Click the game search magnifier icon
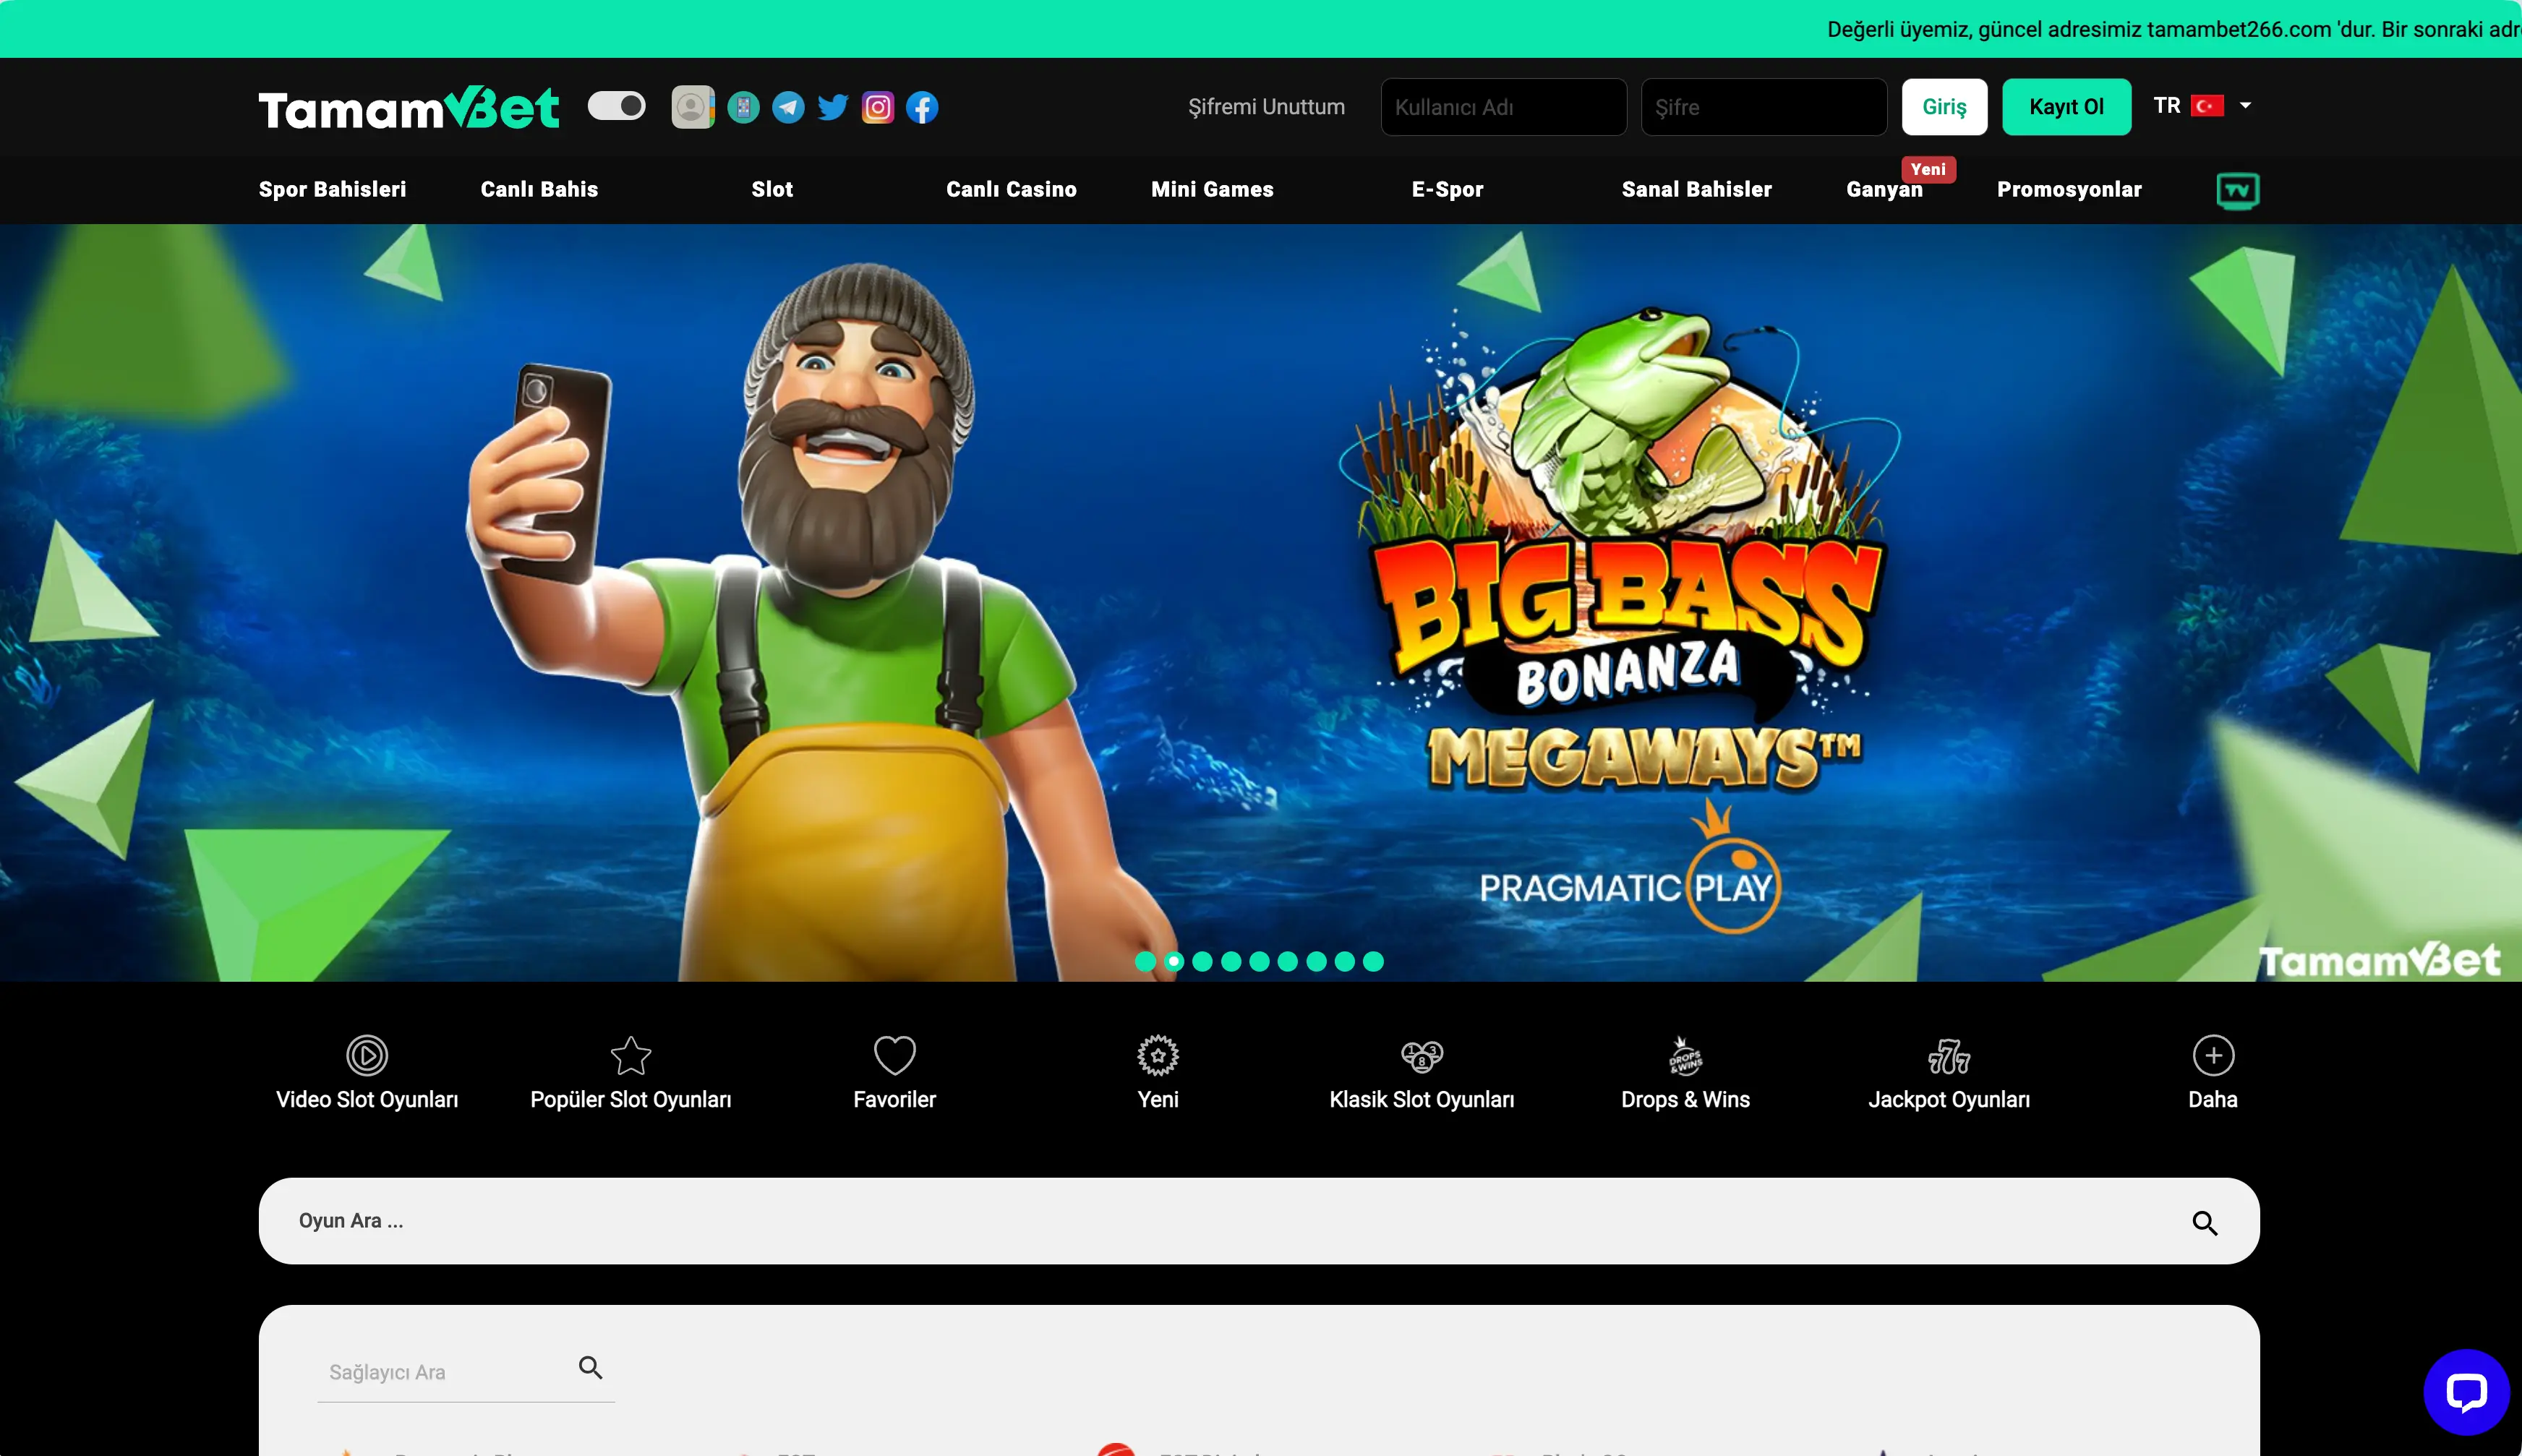Viewport: 2522px width, 1456px height. pyautogui.click(x=2204, y=1222)
